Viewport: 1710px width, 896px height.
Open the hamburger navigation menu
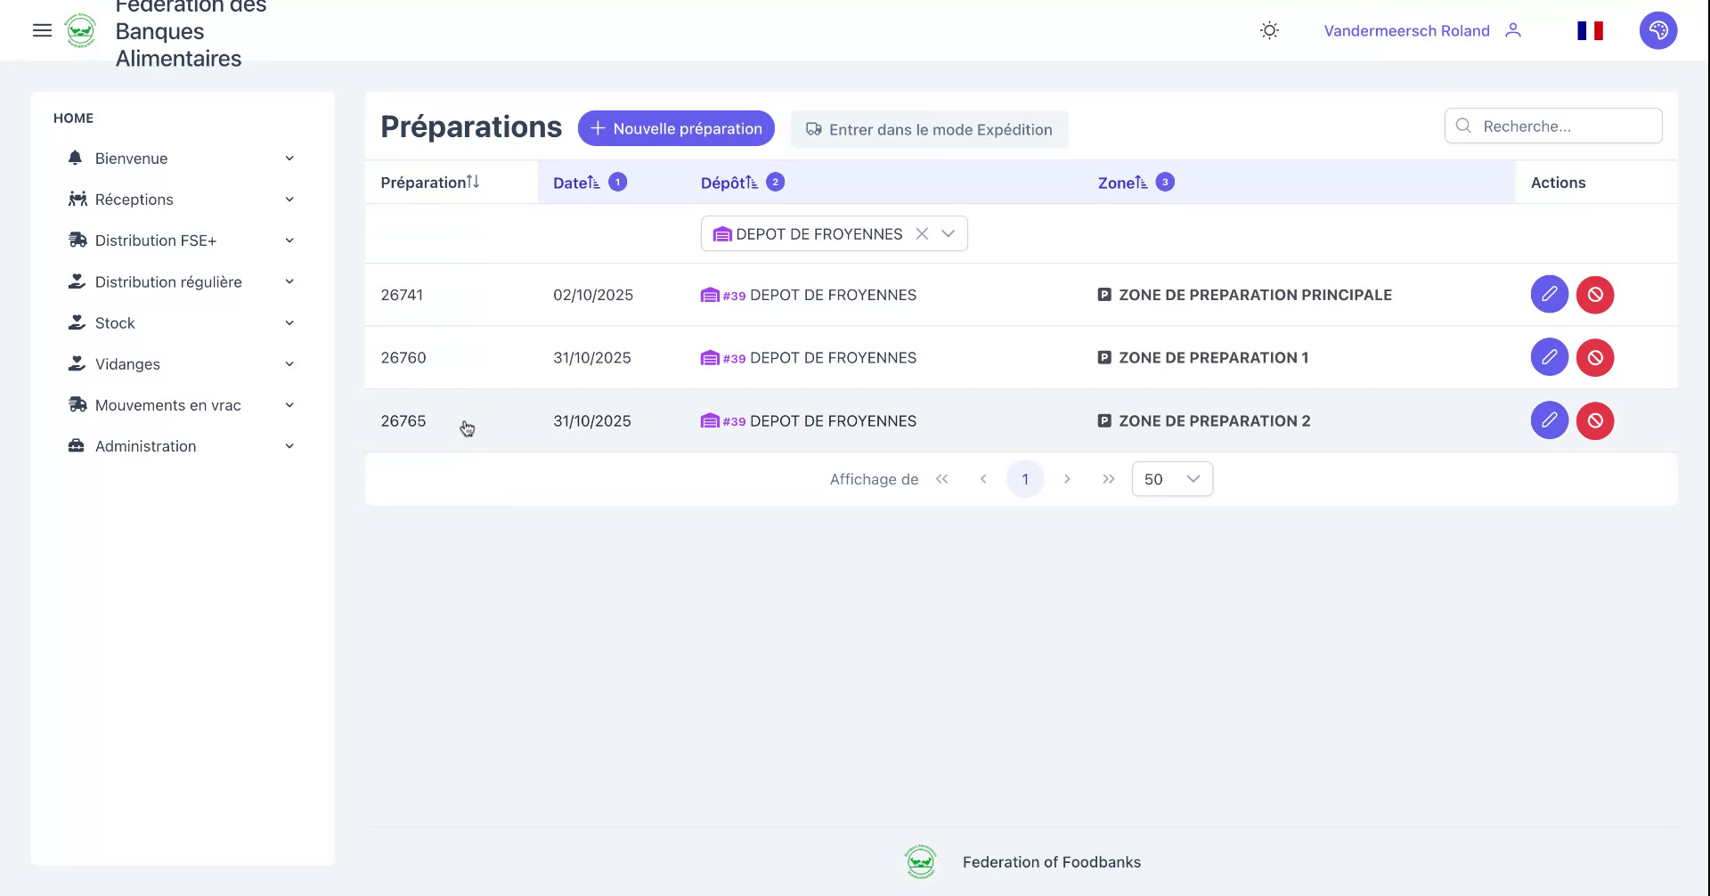pyautogui.click(x=42, y=29)
